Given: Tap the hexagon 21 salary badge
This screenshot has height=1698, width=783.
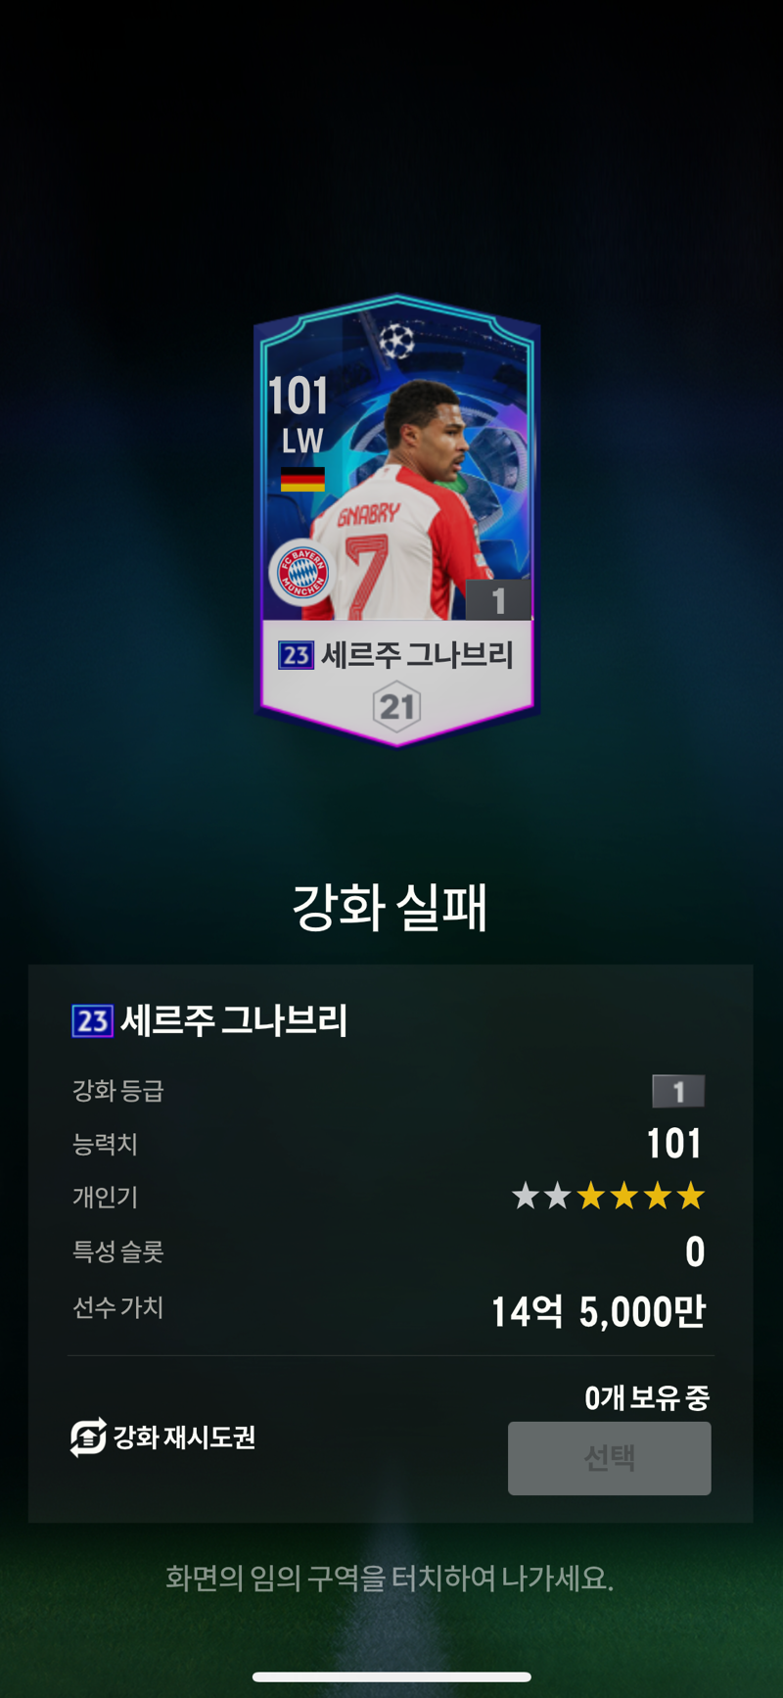Looking at the screenshot, I should pyautogui.click(x=396, y=706).
